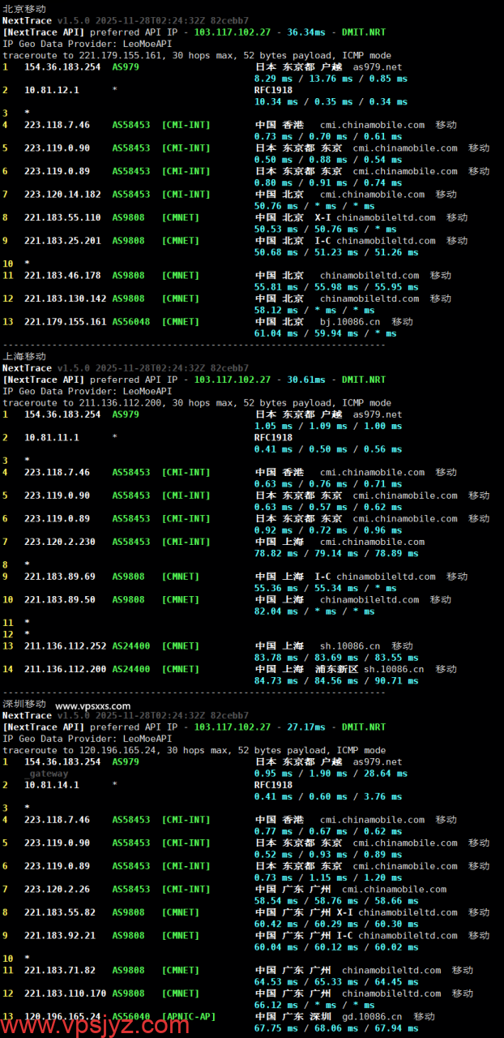The width and height of the screenshot is (504, 1038).
Task: Select hop IP 221.183.25.201
Action: tap(62, 241)
